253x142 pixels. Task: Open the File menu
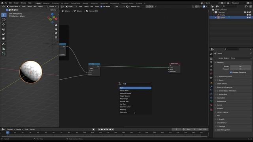pyautogui.click(x=6, y=3)
